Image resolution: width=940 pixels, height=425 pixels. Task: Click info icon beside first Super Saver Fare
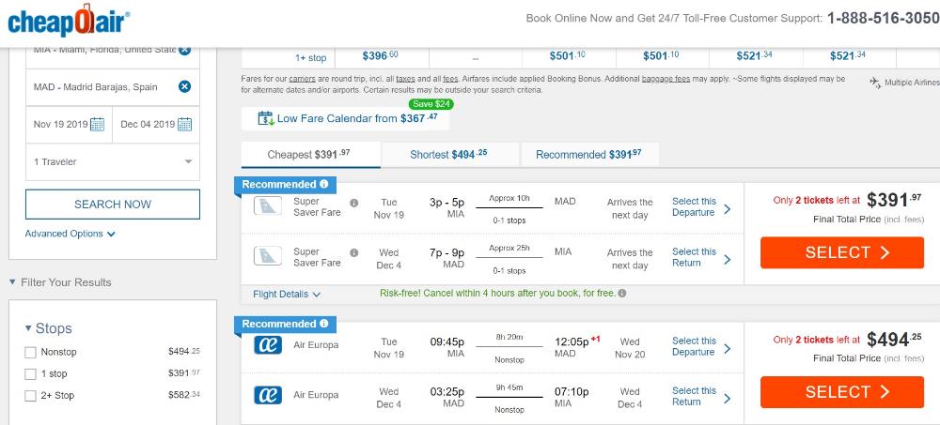pyautogui.click(x=353, y=203)
